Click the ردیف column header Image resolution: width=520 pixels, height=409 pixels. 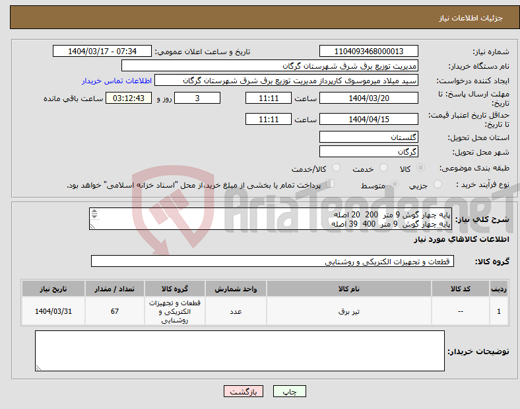pos(499,289)
